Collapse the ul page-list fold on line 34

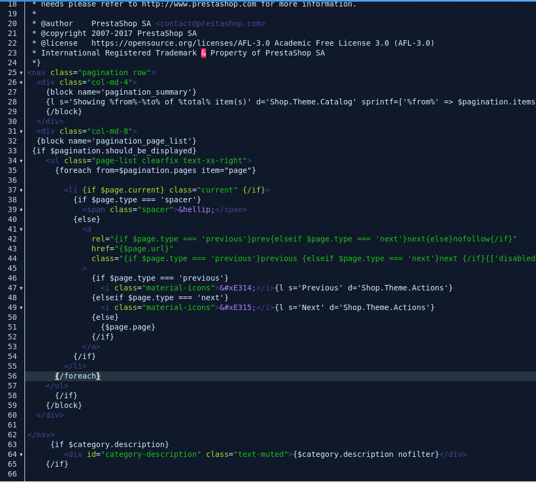coord(21,161)
